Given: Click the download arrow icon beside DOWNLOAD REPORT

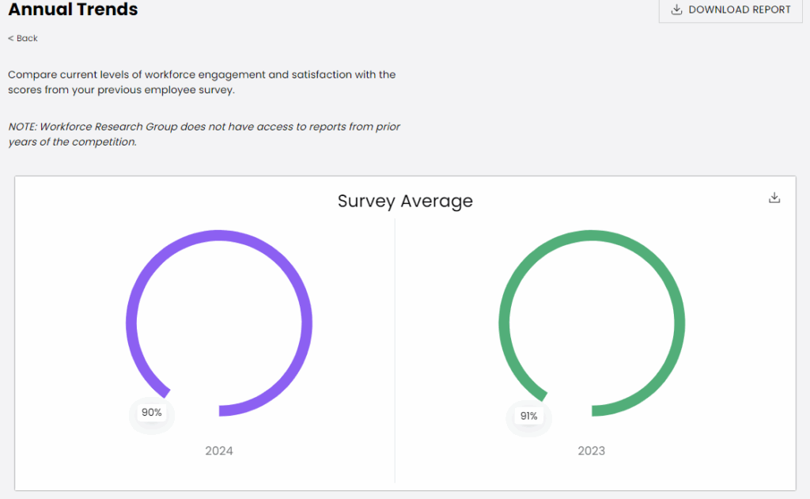Looking at the screenshot, I should point(676,9).
